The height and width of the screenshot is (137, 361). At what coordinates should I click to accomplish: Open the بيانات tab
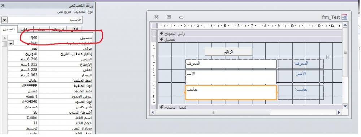click(25, 29)
